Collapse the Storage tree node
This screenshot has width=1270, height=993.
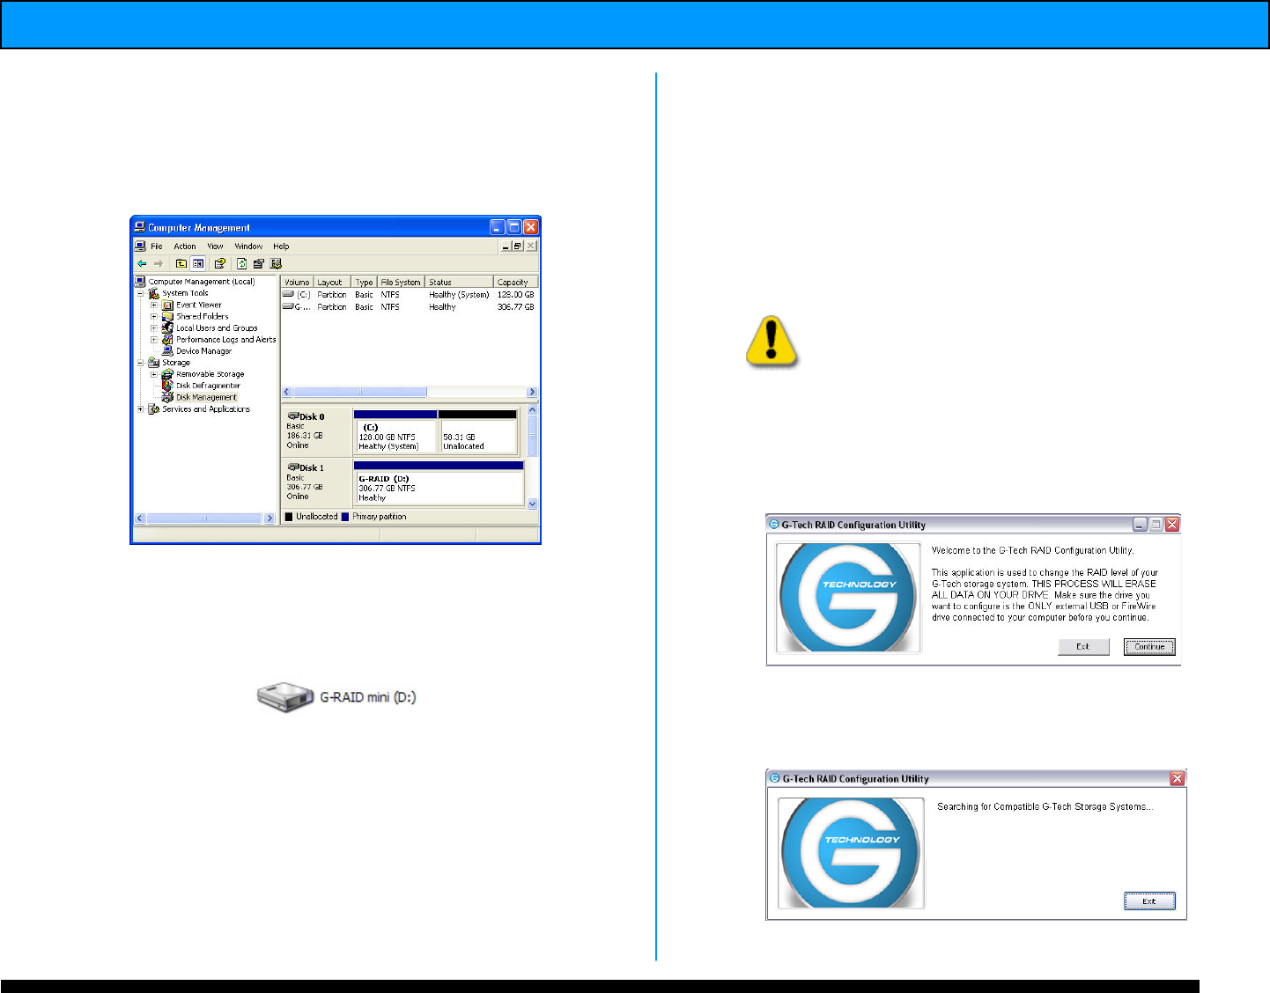pos(140,362)
